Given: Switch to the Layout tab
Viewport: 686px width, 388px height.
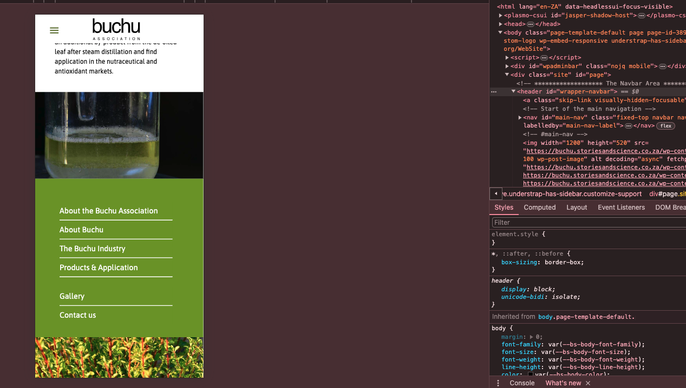Looking at the screenshot, I should pyautogui.click(x=577, y=208).
